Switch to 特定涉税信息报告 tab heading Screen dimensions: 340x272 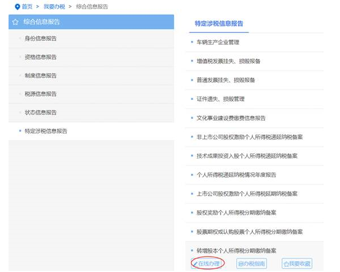(219, 23)
